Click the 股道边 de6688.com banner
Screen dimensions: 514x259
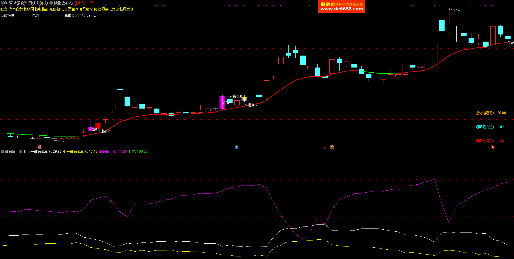pos(341,7)
